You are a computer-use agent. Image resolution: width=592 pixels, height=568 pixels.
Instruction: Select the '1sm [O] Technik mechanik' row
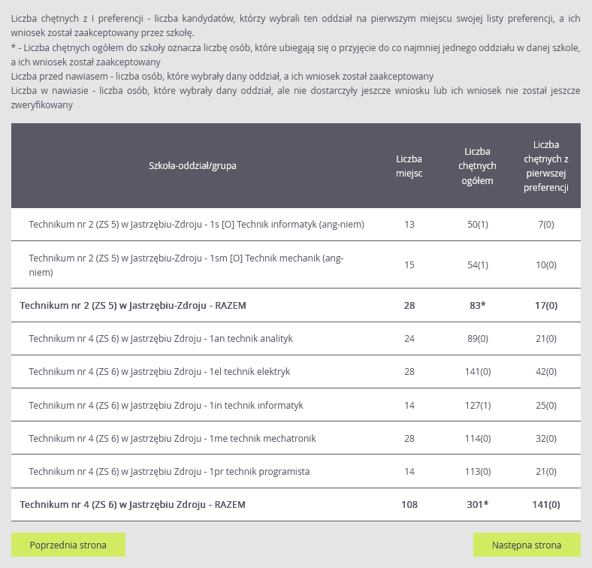click(186, 264)
